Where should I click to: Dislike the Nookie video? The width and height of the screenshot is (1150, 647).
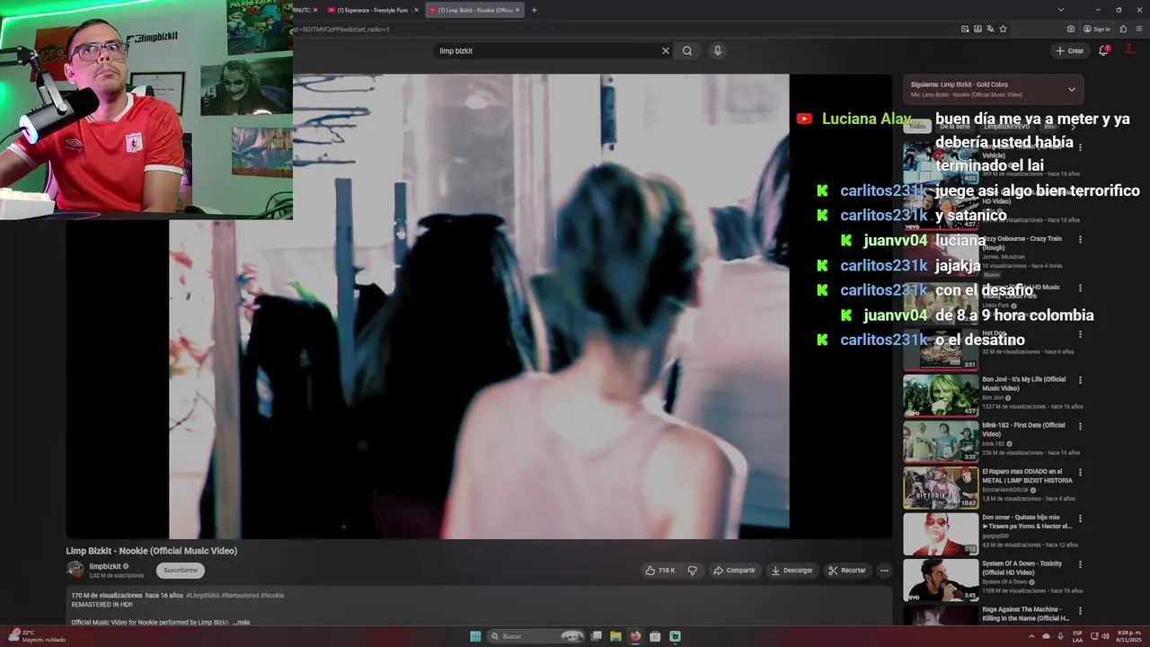coord(693,571)
